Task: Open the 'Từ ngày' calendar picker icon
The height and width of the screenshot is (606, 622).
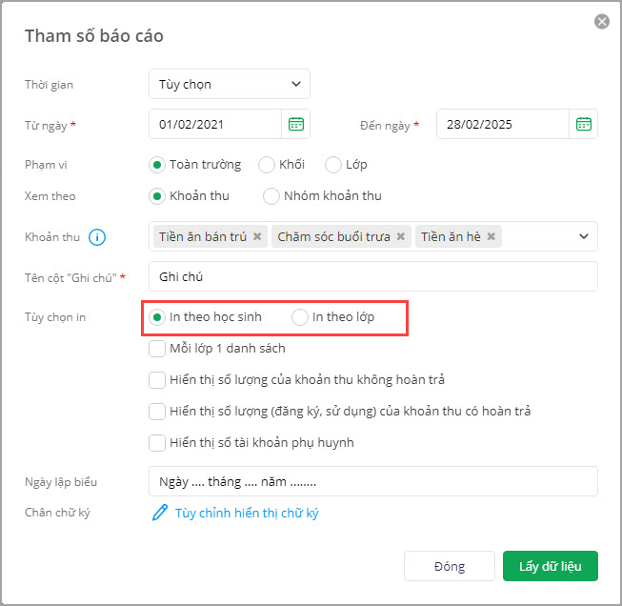Action: (x=296, y=124)
